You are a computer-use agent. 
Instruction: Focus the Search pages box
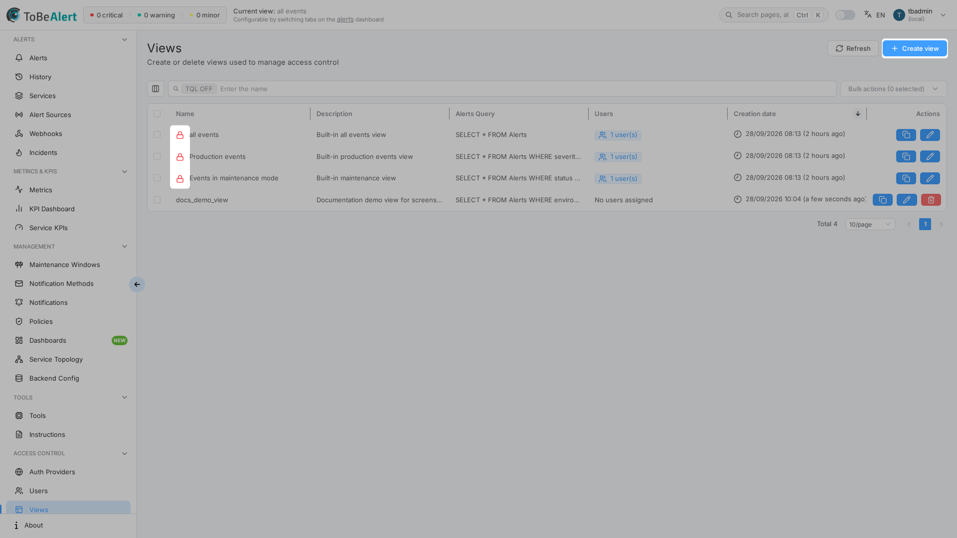click(x=774, y=15)
